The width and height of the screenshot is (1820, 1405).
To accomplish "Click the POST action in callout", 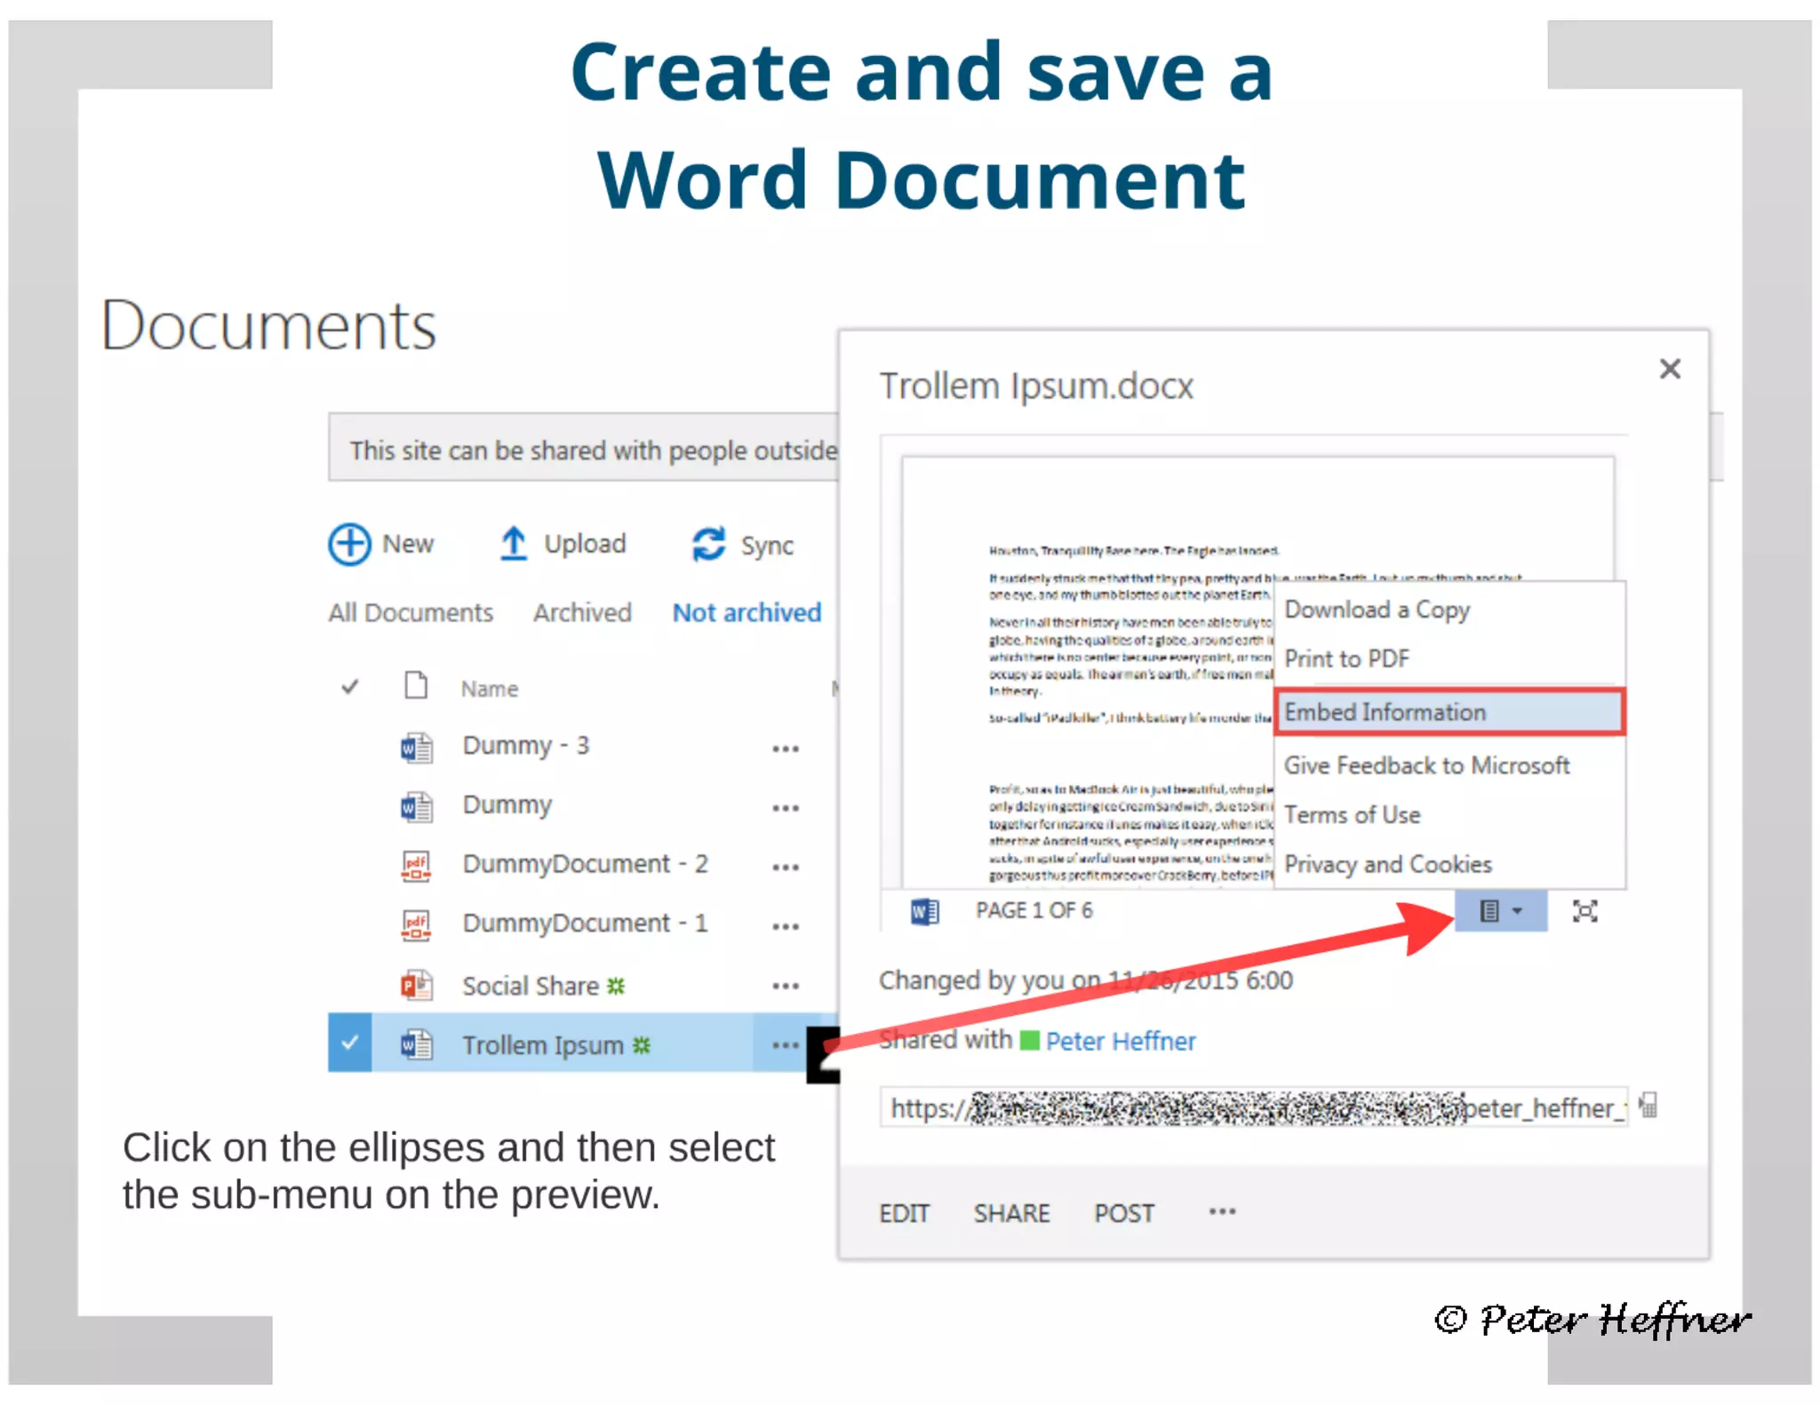I will click(1124, 1213).
